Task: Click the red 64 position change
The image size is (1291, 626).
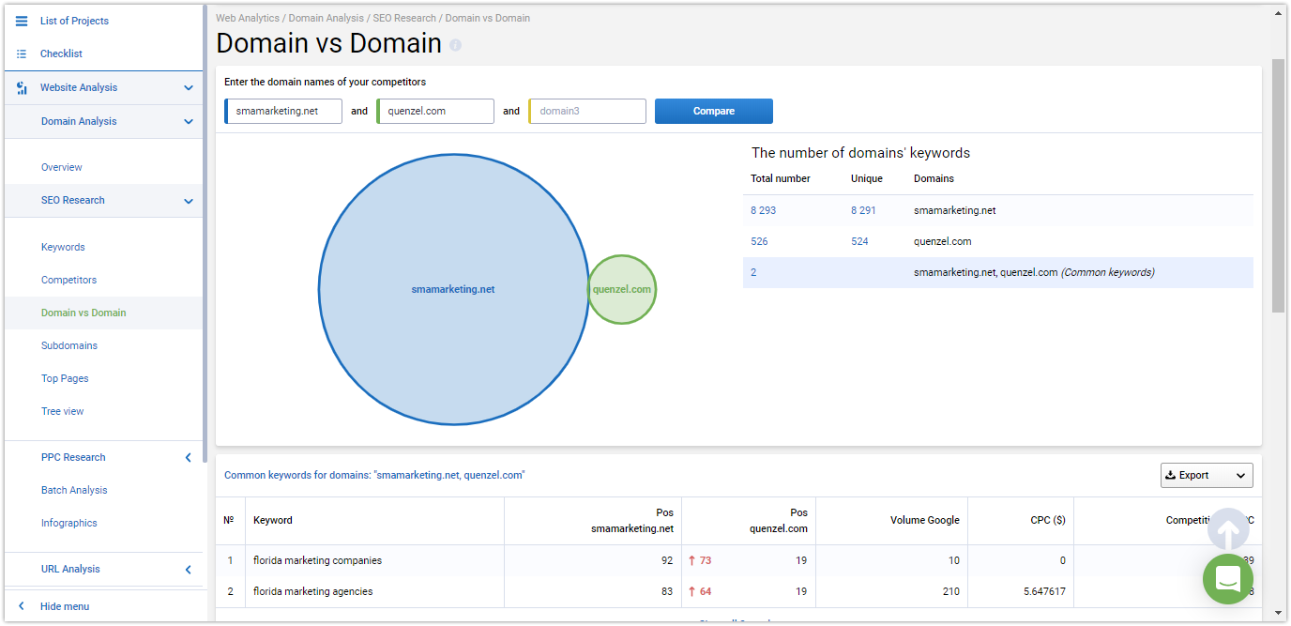Action: pos(700,591)
